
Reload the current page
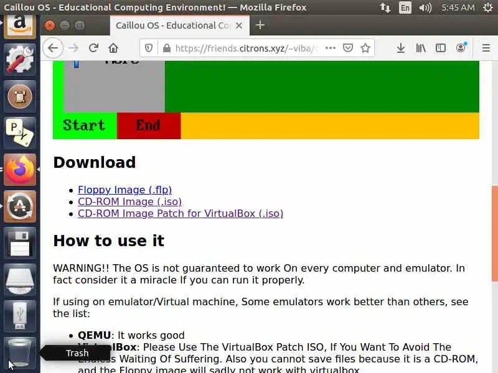pyautogui.click(x=93, y=48)
